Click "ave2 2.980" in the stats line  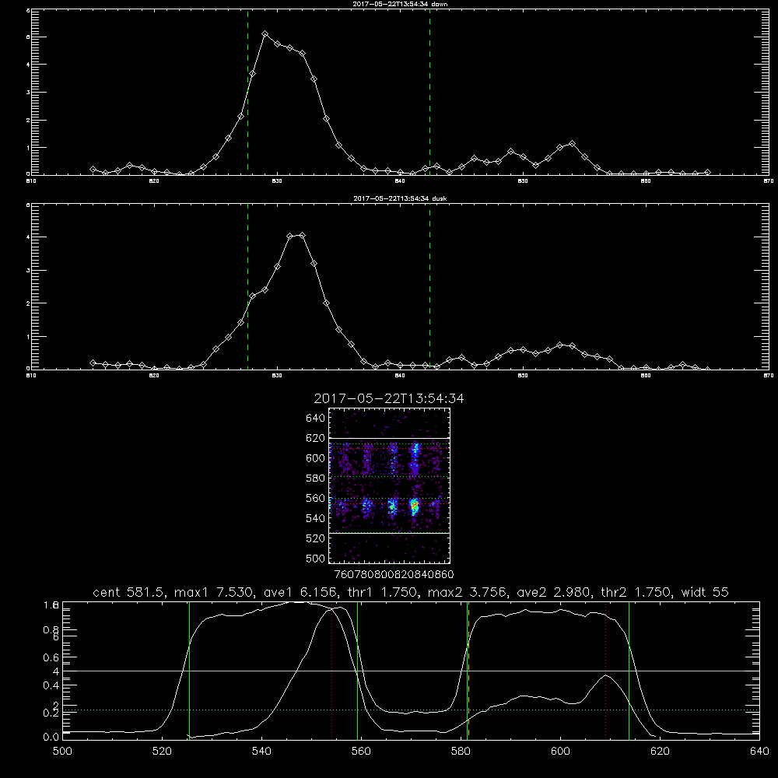(552, 592)
